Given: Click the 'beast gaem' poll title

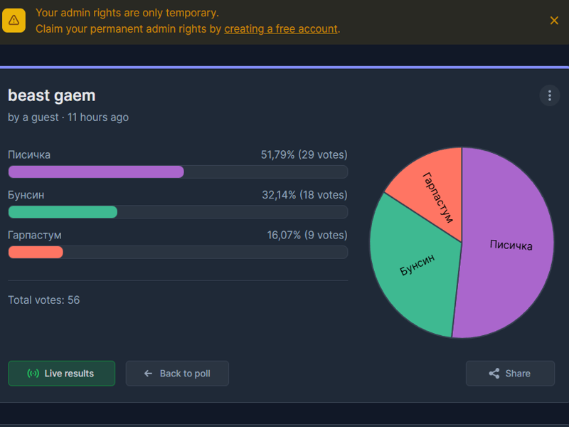Looking at the screenshot, I should pyautogui.click(x=51, y=95).
